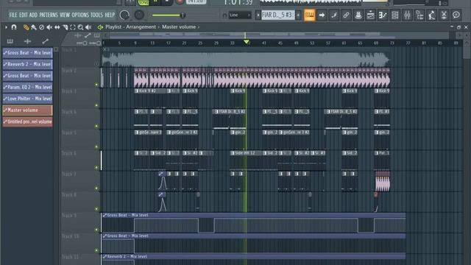Select Reeverb 2 - Mix level in picker
The height and width of the screenshot is (265, 471).
point(27,64)
